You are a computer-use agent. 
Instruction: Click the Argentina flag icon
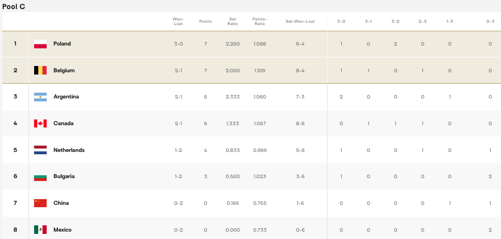[40, 97]
